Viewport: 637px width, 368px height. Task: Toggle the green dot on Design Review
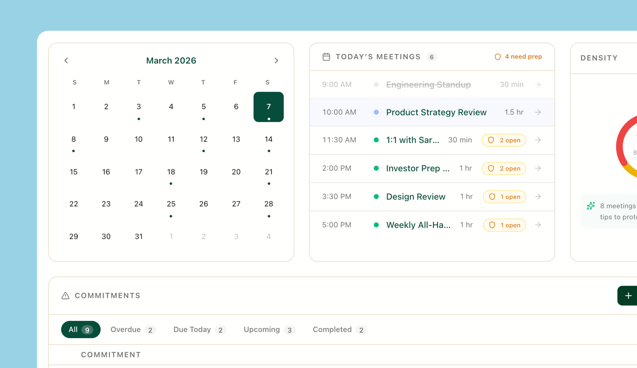376,196
